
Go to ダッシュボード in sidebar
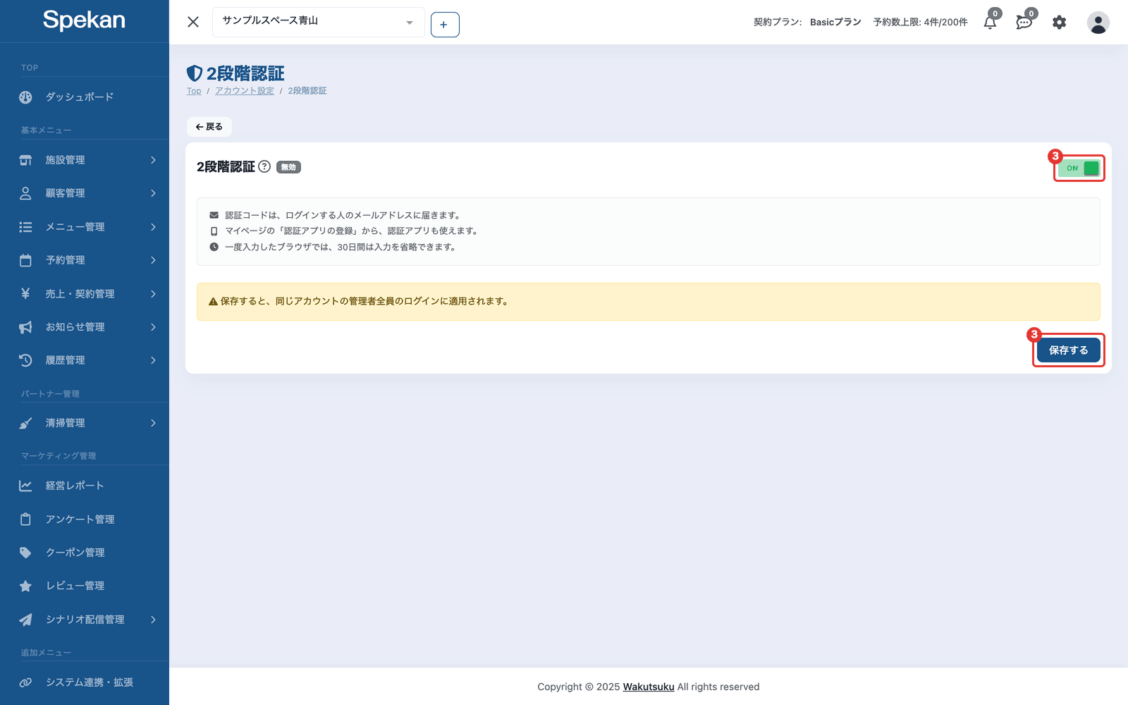tap(85, 97)
